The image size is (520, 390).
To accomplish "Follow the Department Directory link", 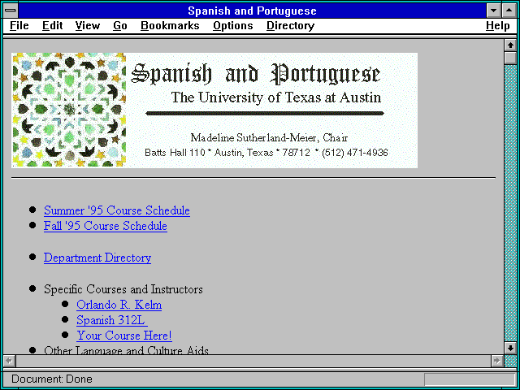I will (97, 258).
